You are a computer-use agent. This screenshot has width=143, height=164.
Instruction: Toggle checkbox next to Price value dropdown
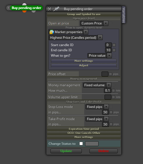coord(114,56)
